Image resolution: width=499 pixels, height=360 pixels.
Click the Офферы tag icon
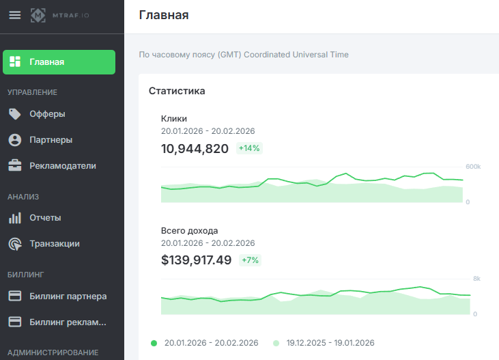14,114
